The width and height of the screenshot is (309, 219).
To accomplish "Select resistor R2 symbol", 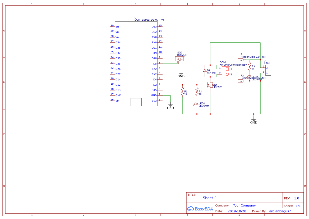I will pyautogui.click(x=182, y=92).
